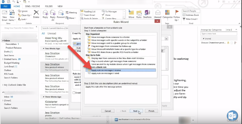Collapse the (none) category group
This screenshot has height=124, width=242.
(203, 39)
